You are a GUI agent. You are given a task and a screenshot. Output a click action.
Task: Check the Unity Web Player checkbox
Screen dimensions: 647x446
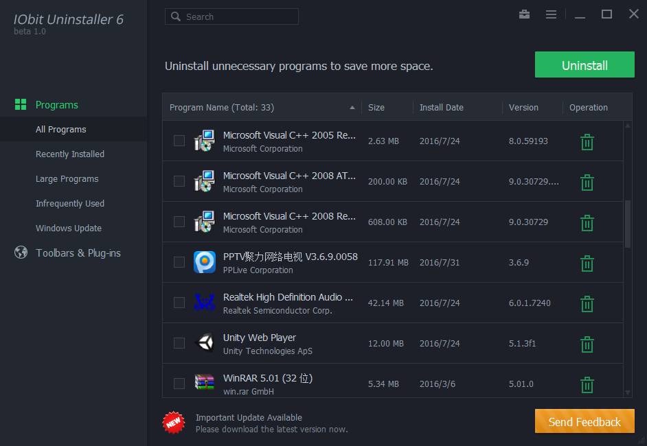pos(179,343)
